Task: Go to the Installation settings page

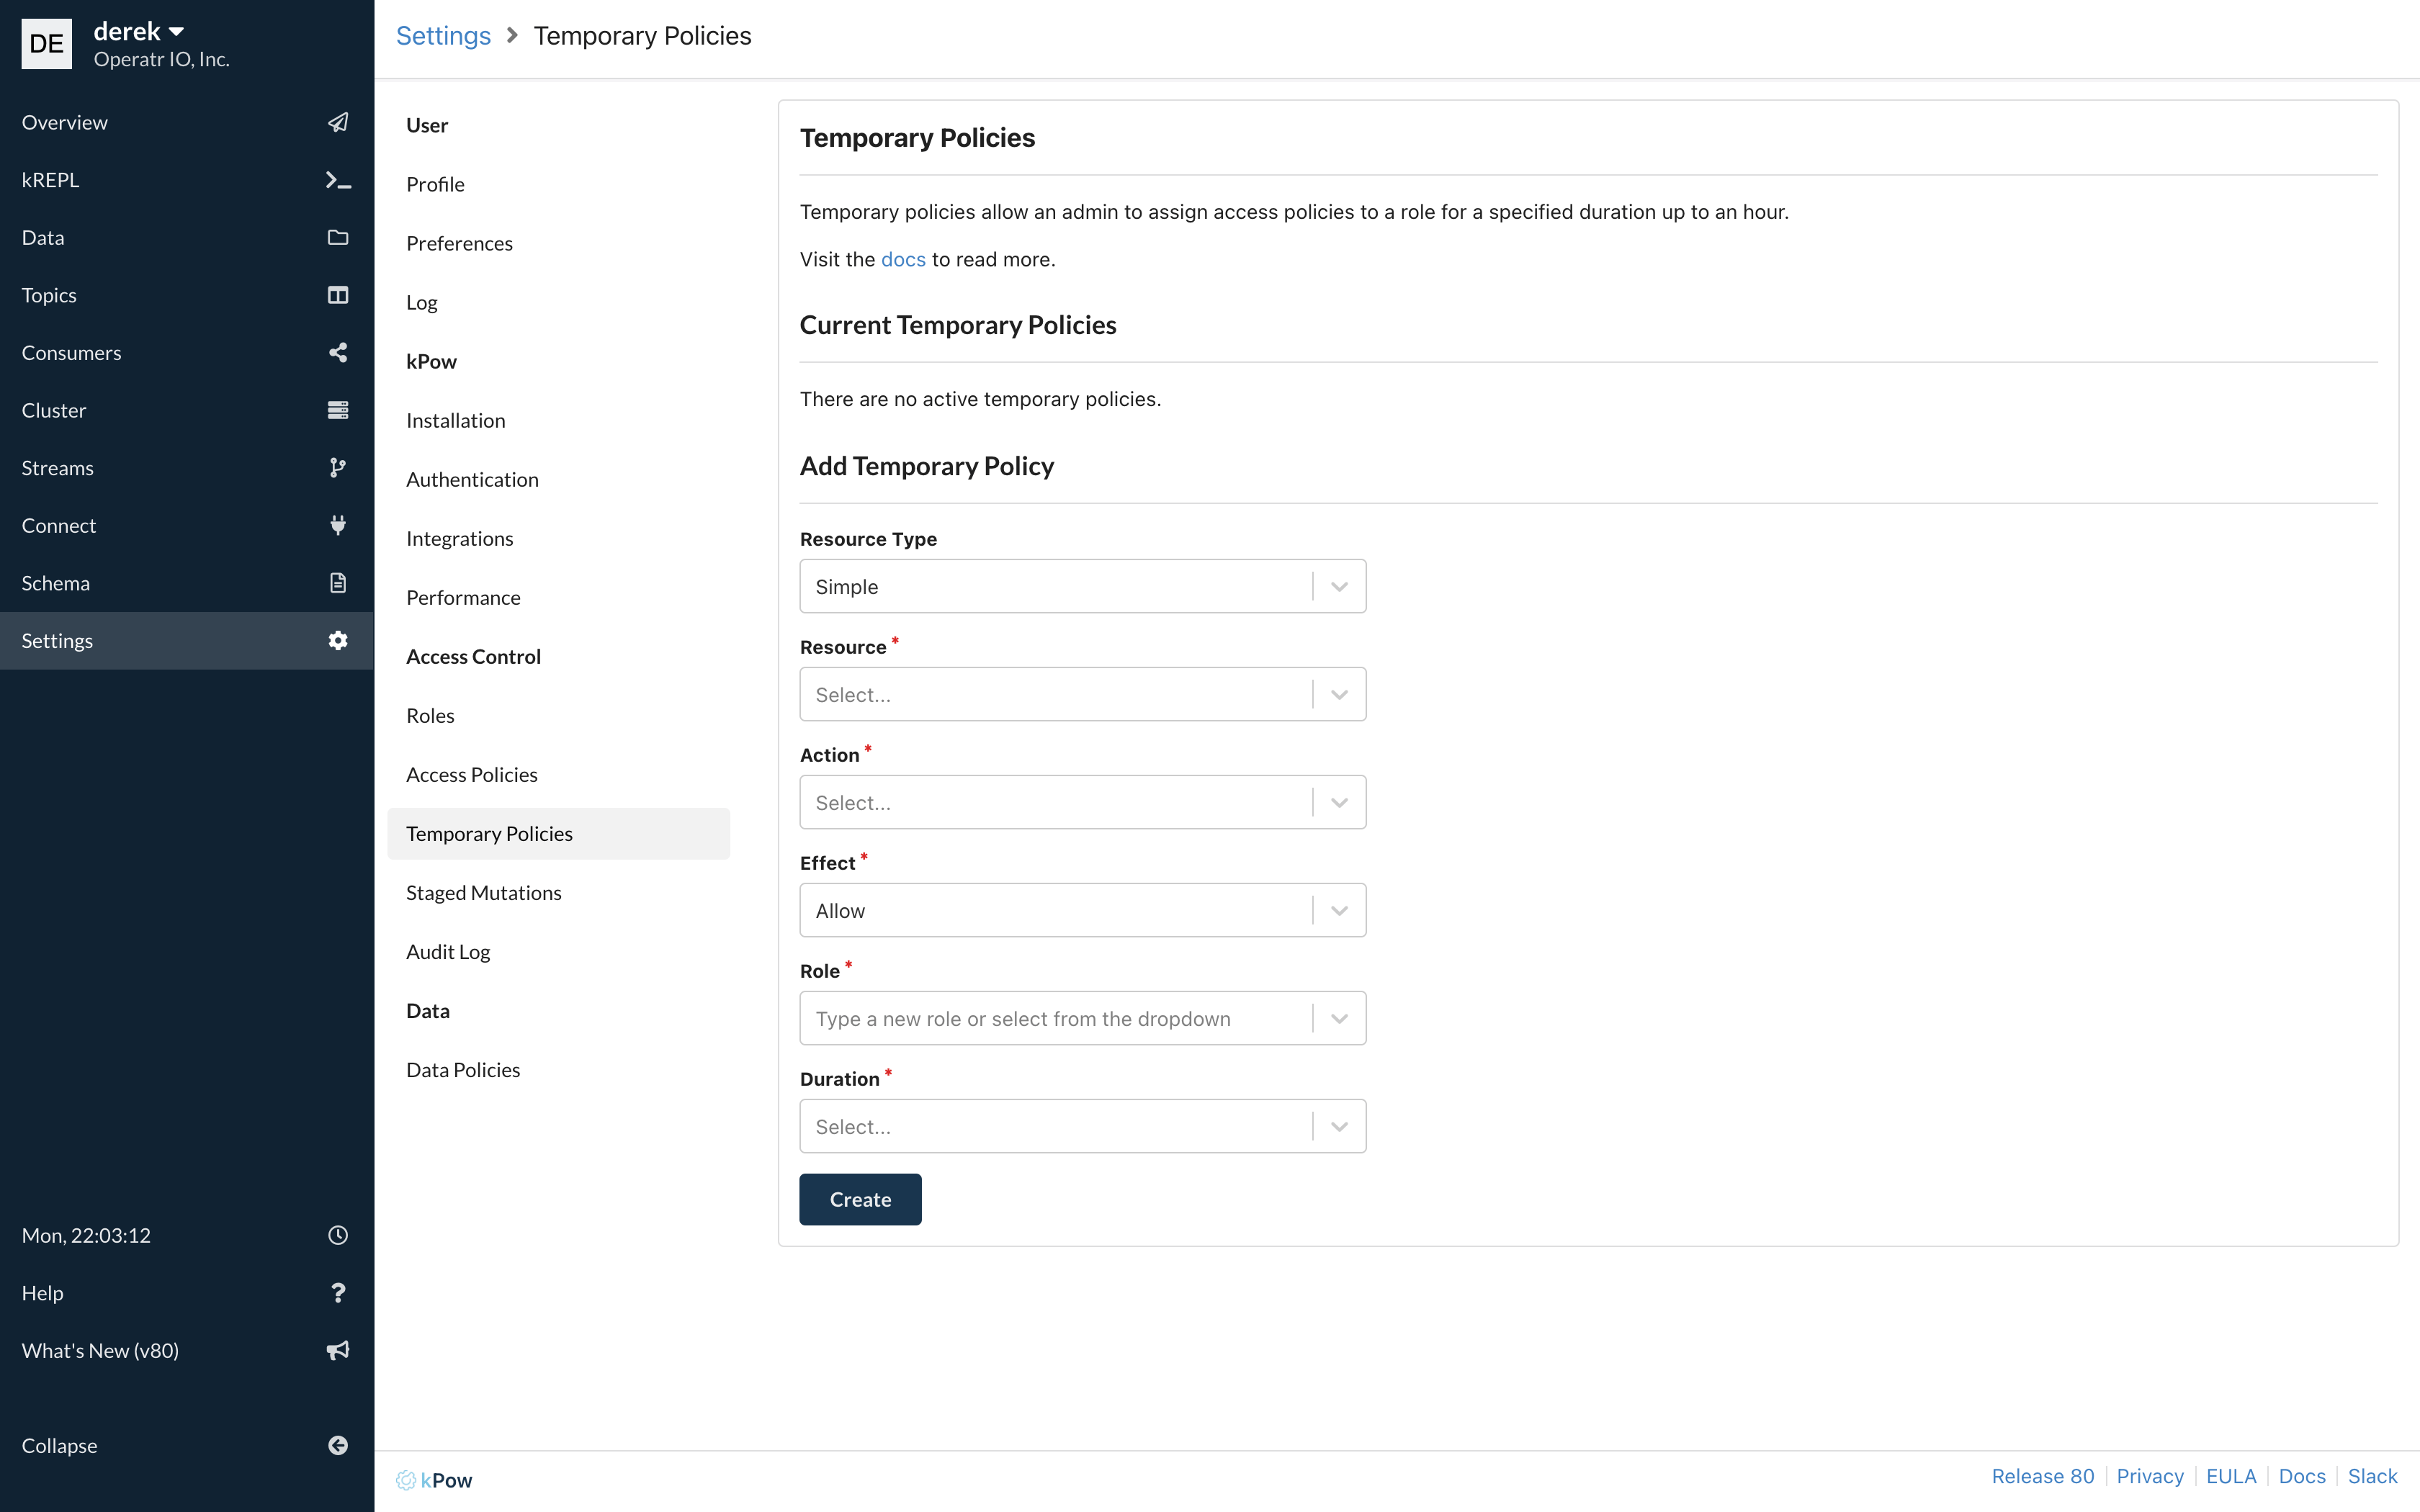Action: tap(559, 420)
